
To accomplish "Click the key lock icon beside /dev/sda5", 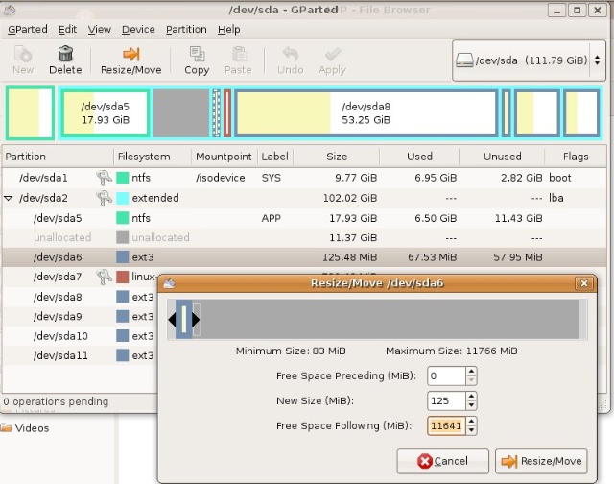I will (104, 218).
